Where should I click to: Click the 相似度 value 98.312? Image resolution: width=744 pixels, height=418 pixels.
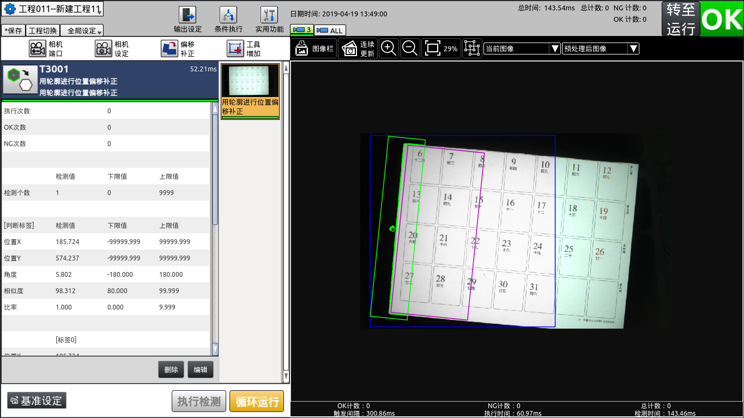coord(65,291)
